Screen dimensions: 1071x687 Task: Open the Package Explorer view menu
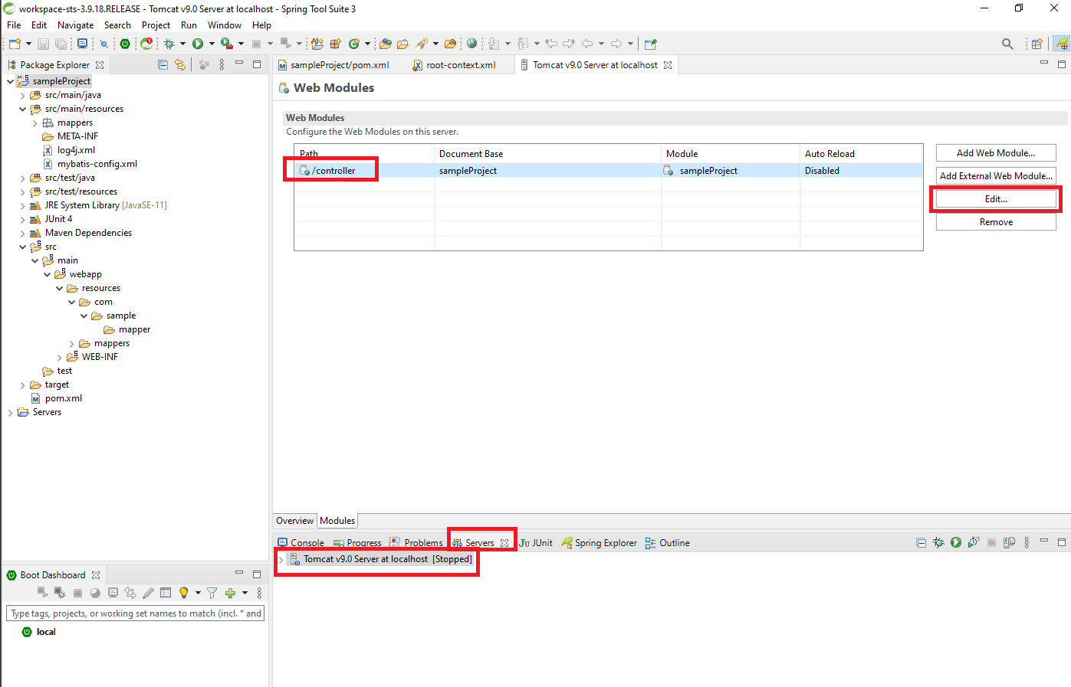[222, 65]
